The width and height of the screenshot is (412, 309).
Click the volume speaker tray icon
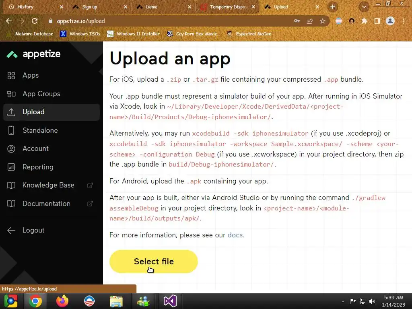click(x=372, y=301)
